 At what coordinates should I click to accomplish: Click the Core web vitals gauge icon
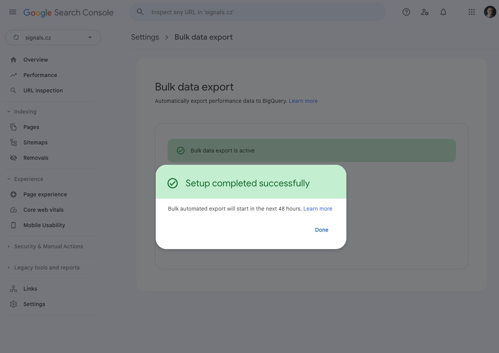pos(13,210)
